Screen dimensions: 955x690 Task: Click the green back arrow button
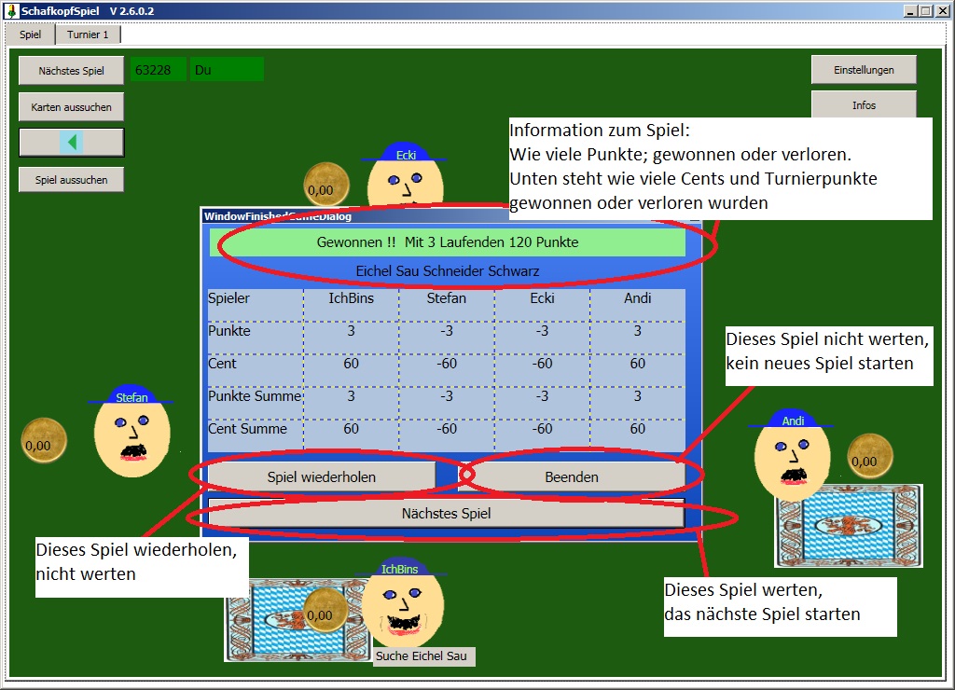tap(71, 142)
